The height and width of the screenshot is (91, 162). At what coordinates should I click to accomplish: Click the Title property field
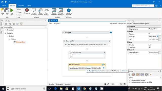(153, 40)
